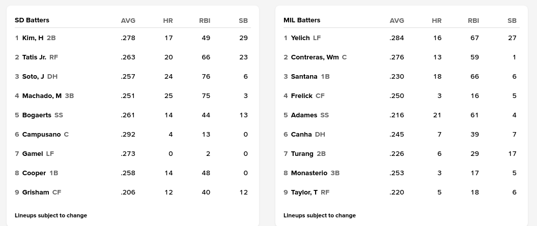Open Contreras, Wm player page
The width and height of the screenshot is (537, 226).
pyautogui.click(x=315, y=57)
